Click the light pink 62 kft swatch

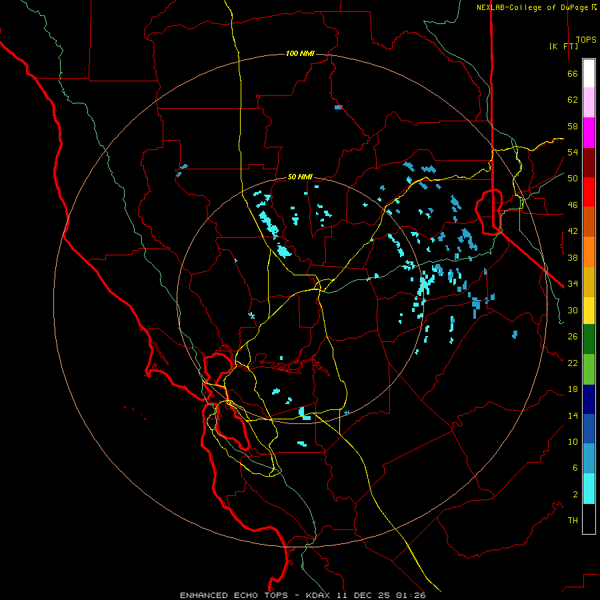click(589, 103)
